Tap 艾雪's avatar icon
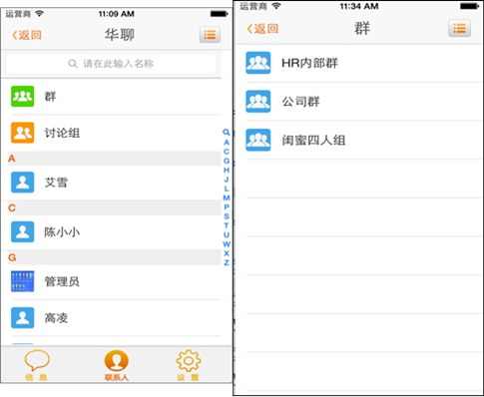The height and width of the screenshot is (397, 484). tap(22, 183)
